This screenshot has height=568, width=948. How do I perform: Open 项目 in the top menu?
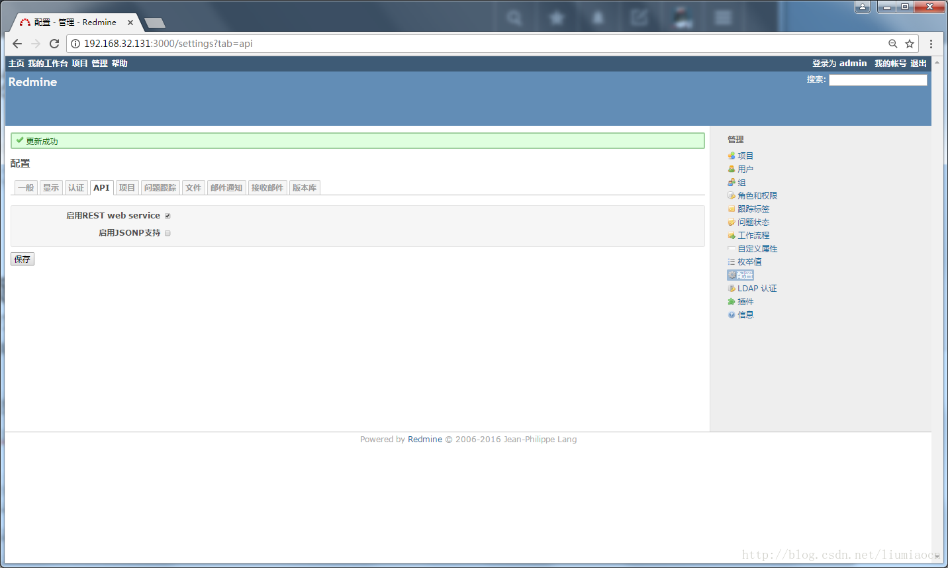click(x=79, y=64)
